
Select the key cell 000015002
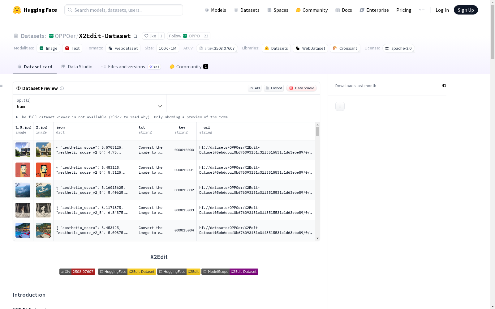184,190
